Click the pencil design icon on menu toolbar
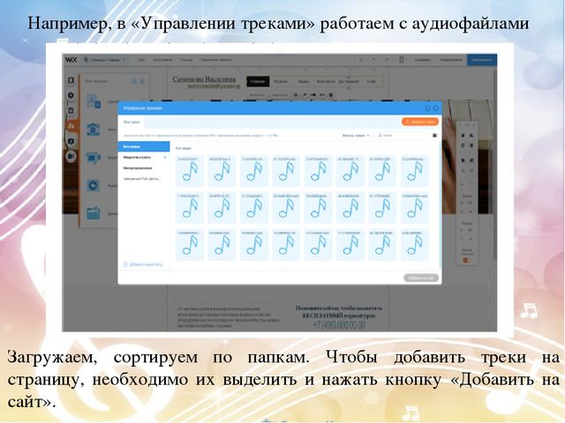 coord(305,95)
